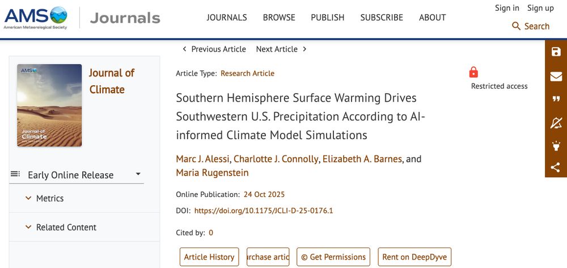Open the PUBLISH menu
This screenshot has width=567, height=268.
(x=327, y=18)
